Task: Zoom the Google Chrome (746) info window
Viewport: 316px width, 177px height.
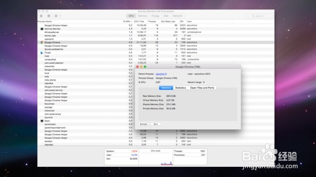Action: coord(145,67)
